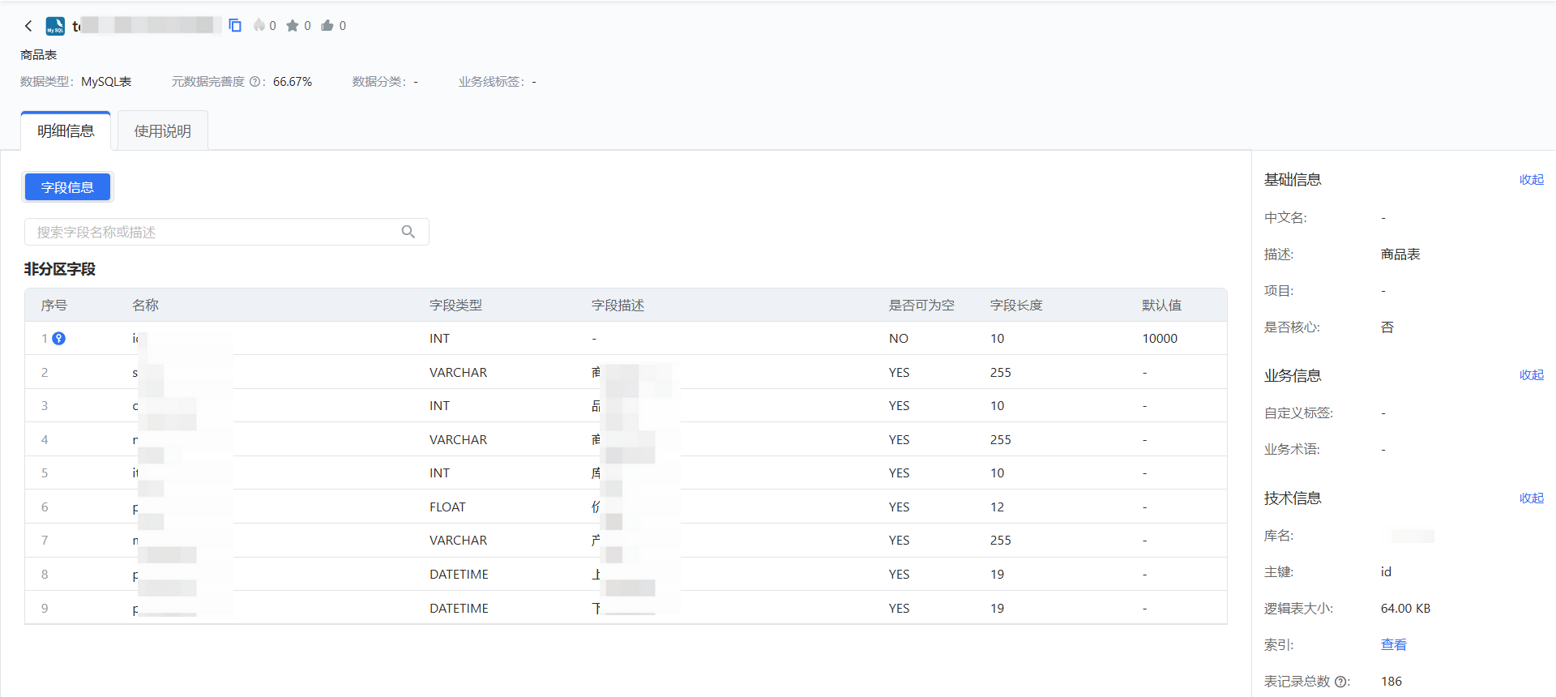Select the 字段信息 button
The image size is (1556, 697).
[67, 187]
